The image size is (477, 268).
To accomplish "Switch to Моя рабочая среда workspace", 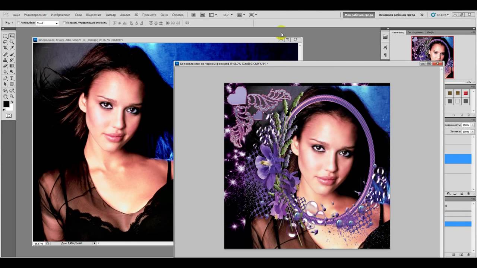I will click(x=359, y=15).
